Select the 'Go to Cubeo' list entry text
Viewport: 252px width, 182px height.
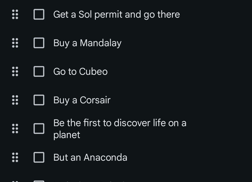[81, 72]
